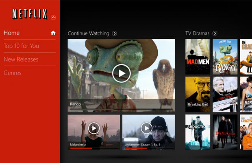Expand Continue Watching with its arrow icon

point(115,33)
